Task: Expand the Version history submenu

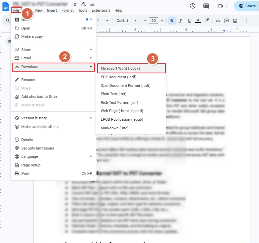Action: pyautogui.click(x=54, y=118)
